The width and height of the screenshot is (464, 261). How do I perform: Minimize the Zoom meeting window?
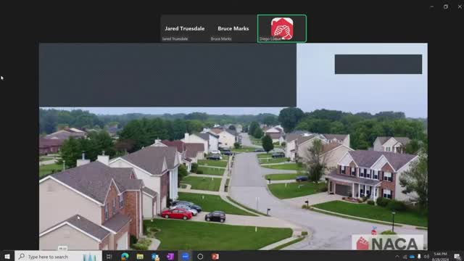click(x=432, y=7)
